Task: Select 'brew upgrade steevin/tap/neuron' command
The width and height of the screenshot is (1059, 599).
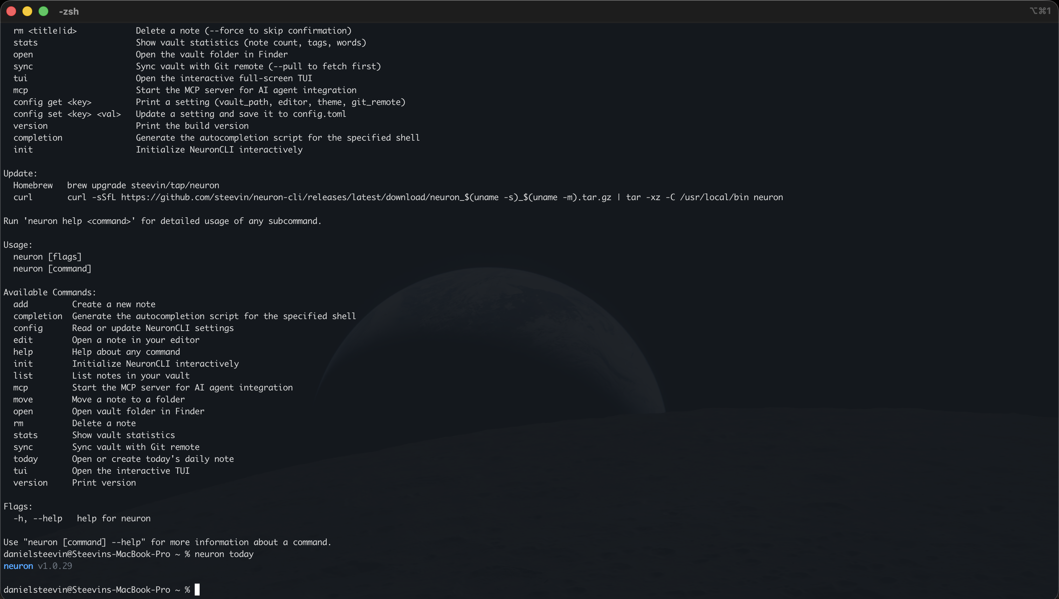Action: point(143,185)
